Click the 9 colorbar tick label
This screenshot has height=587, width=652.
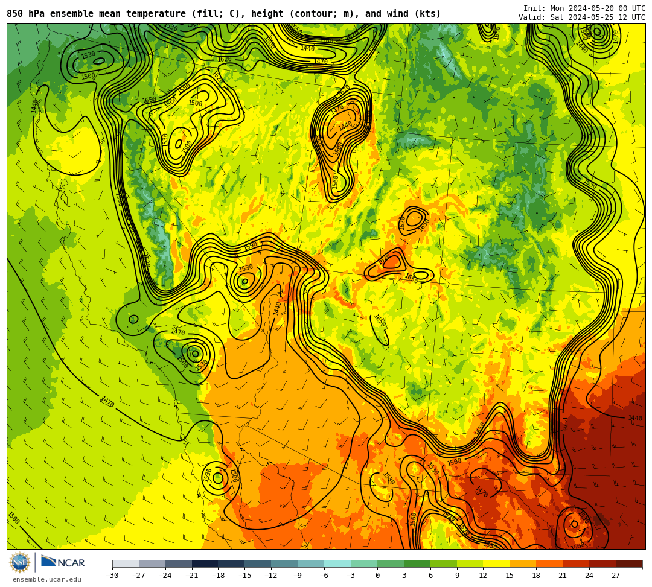(457, 576)
